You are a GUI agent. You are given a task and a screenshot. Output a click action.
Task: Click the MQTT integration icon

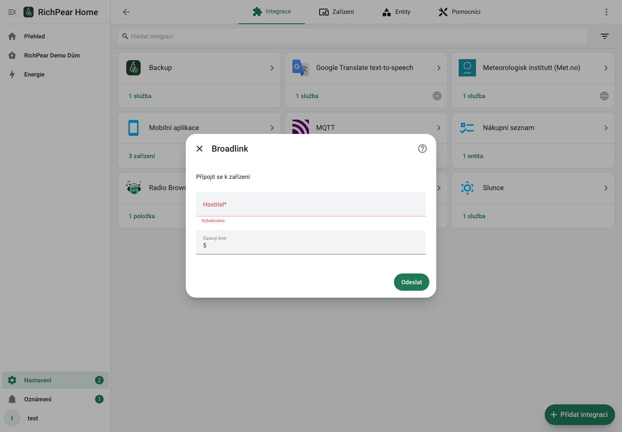coord(301,127)
